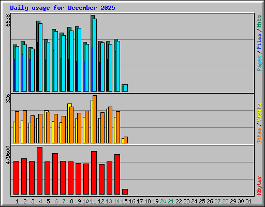Select the cyan Pages bar for day 9
Viewport: 265px width, 207px height.
(79, 60)
